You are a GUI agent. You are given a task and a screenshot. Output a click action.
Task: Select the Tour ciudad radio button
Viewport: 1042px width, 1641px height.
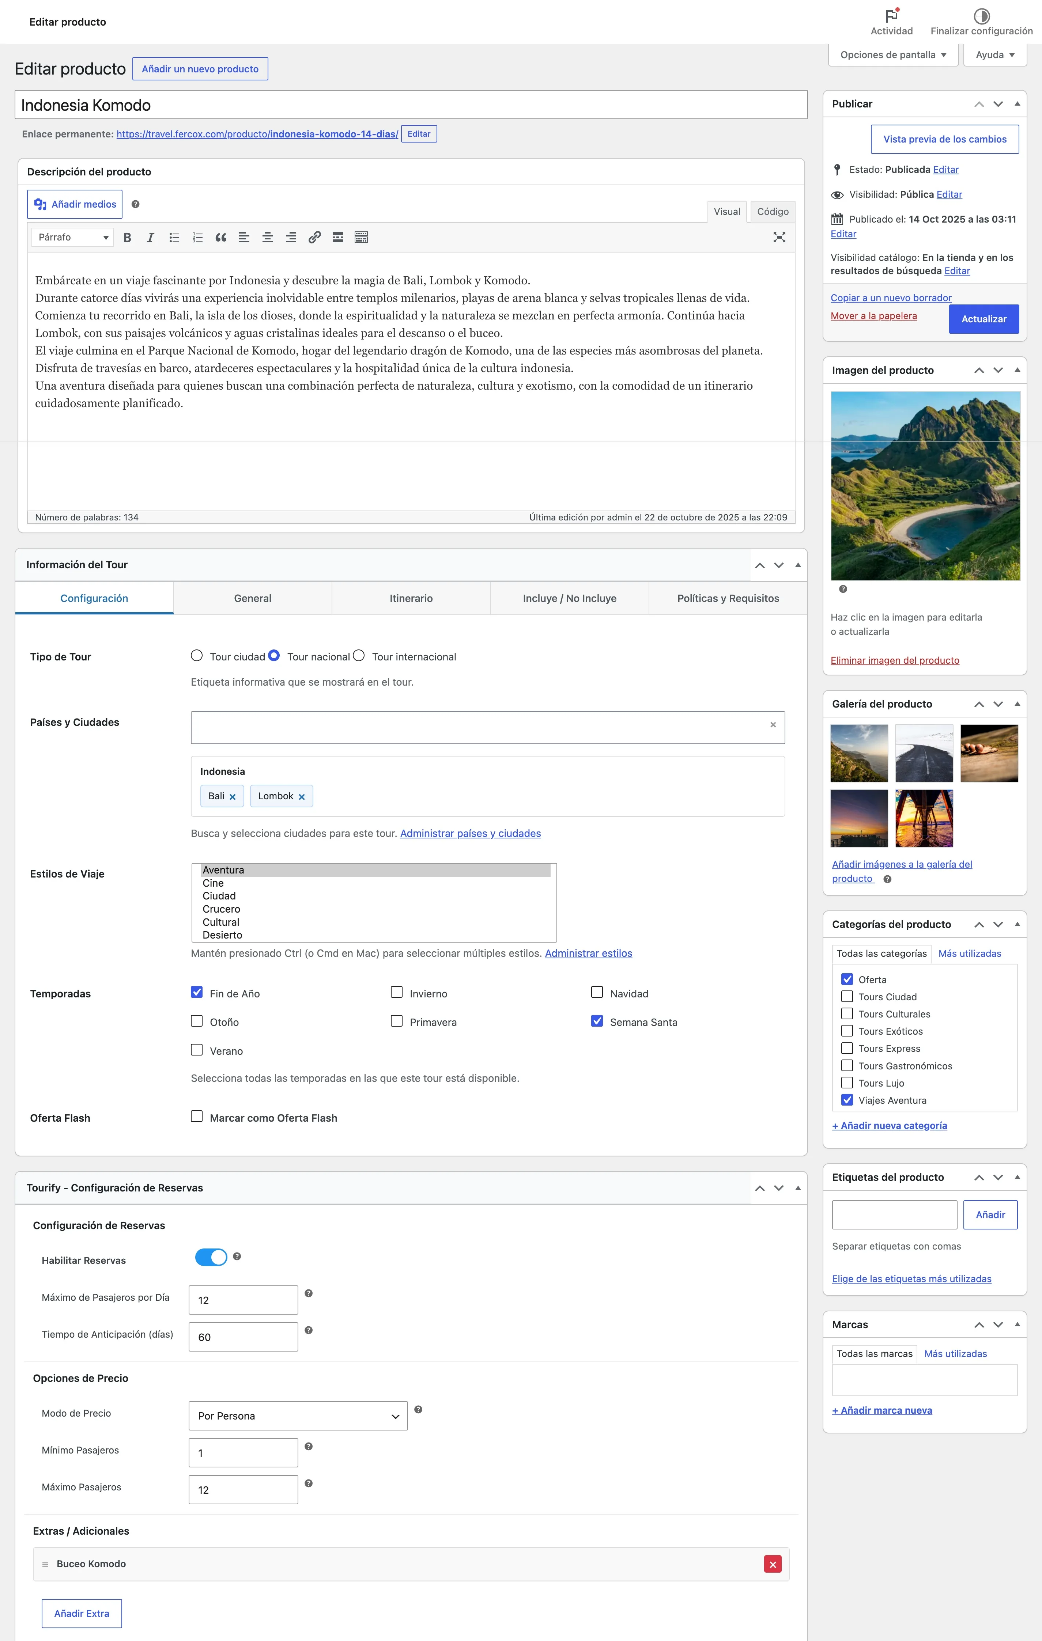196,656
